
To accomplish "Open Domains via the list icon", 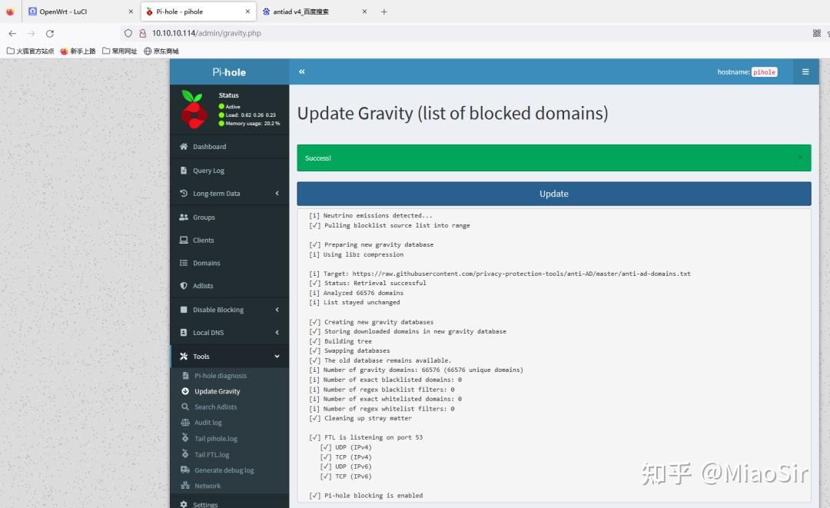I will point(184,262).
